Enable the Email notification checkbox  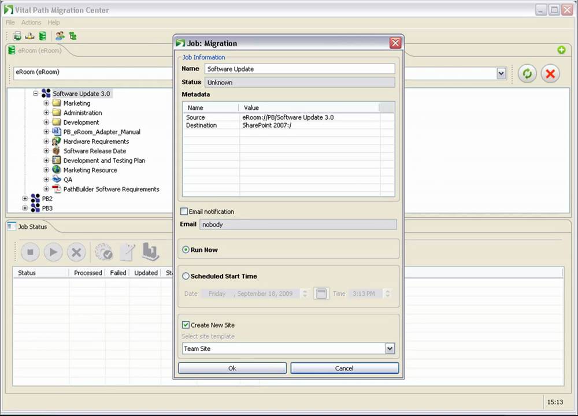click(x=184, y=211)
